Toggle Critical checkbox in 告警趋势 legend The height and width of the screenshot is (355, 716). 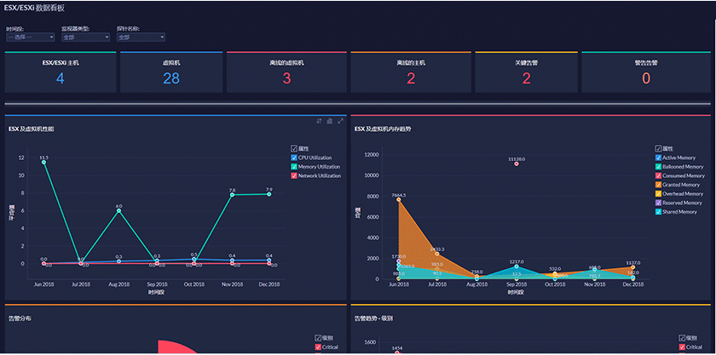(682, 347)
